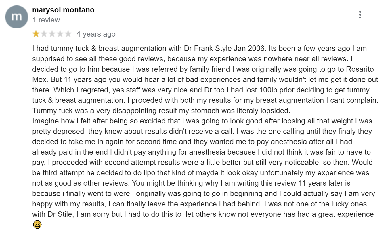
Task: Click the third gray rating star
Action: point(52,34)
